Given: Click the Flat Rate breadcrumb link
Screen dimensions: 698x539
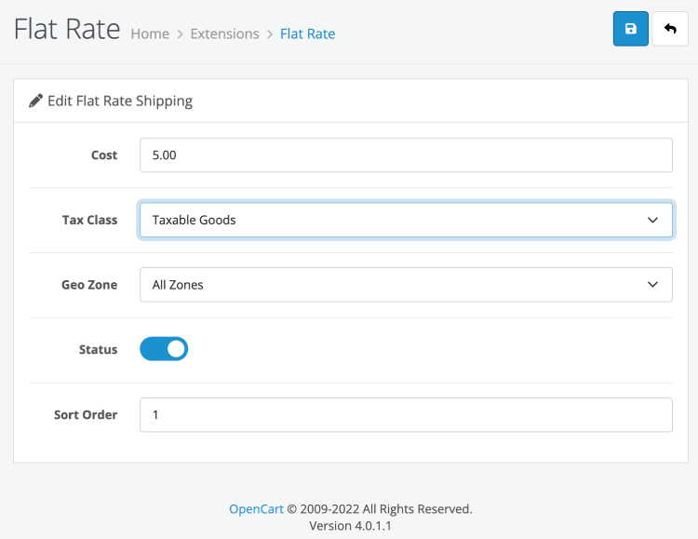Looking at the screenshot, I should pyautogui.click(x=308, y=34).
